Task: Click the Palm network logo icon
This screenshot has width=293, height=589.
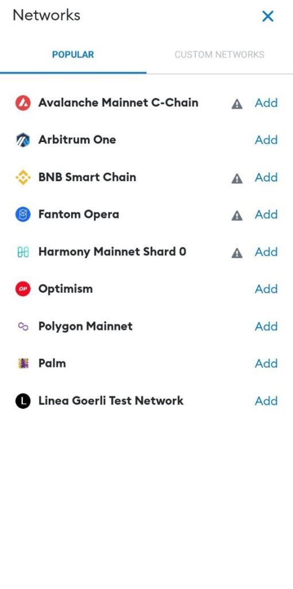Action: click(x=23, y=364)
